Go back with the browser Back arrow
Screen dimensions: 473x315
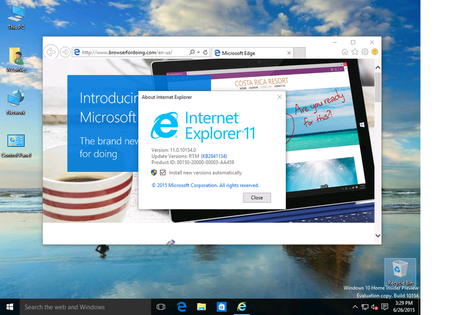click(51, 52)
